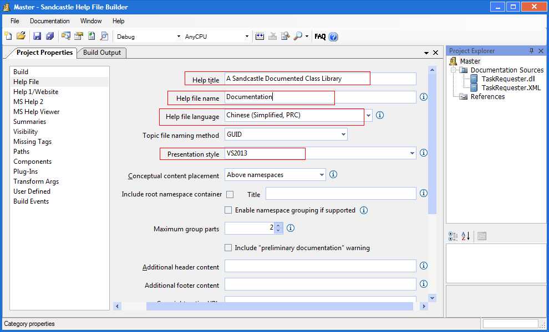The image size is (549, 332).
Task: Increase Maximum group parts value
Action: 278,225
